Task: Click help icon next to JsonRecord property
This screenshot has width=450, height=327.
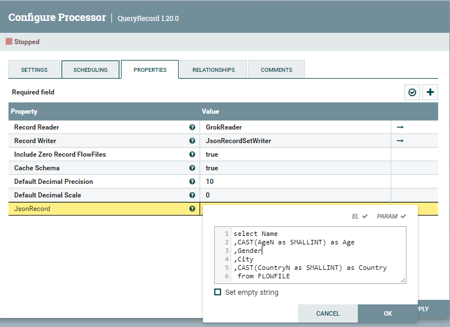Action: click(x=192, y=209)
